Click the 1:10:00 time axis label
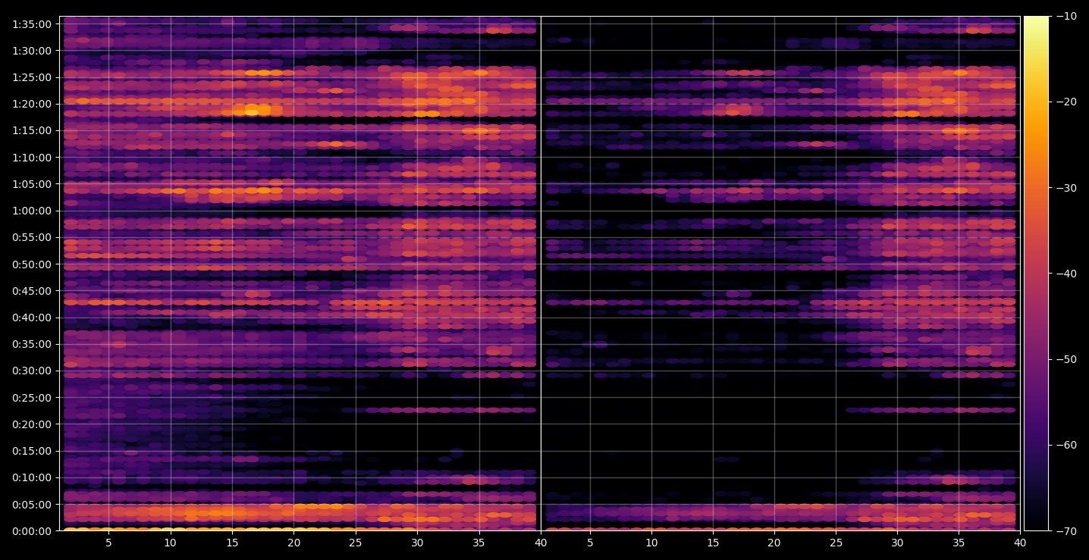The image size is (1089, 560). pos(31,158)
